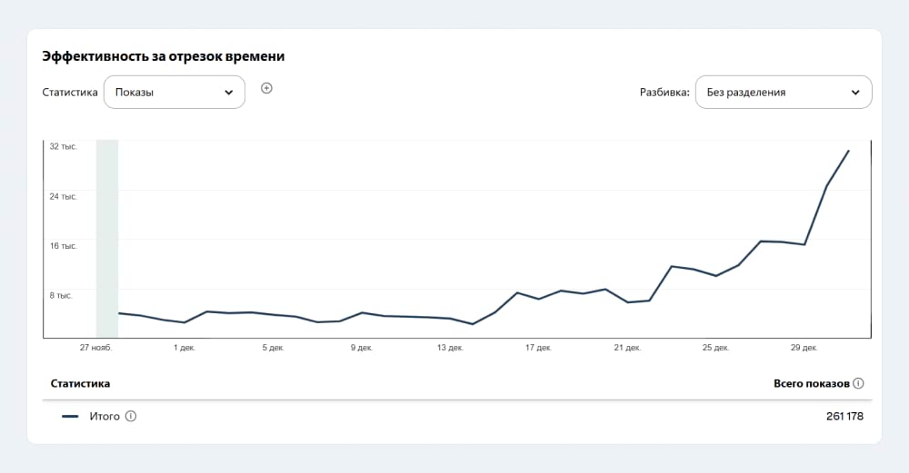This screenshot has height=473, width=909.
Task: Click the highlighted green bar at 27 нояб.
Action: pos(107,239)
